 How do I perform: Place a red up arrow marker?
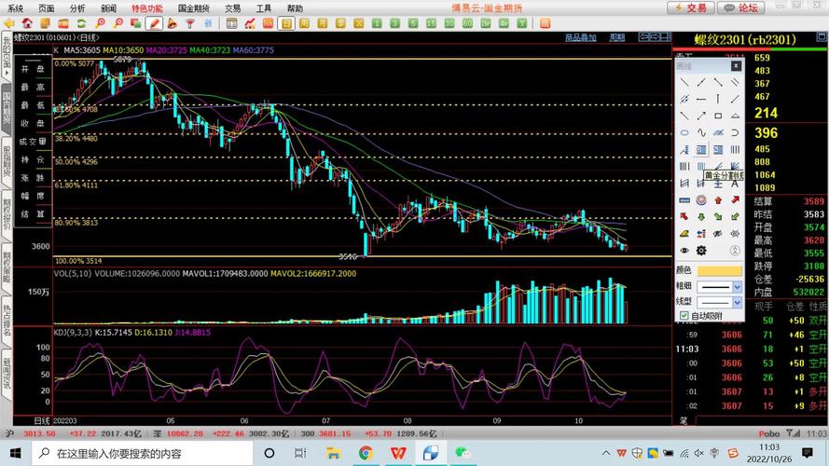tap(718, 199)
